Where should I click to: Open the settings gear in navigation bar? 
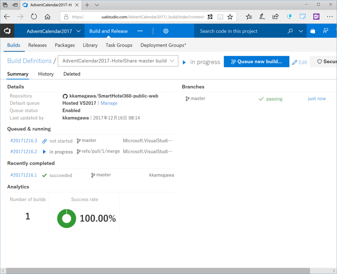166,31
